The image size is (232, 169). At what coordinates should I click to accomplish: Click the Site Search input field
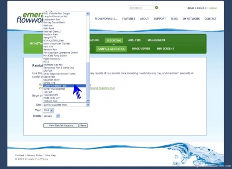141,8
